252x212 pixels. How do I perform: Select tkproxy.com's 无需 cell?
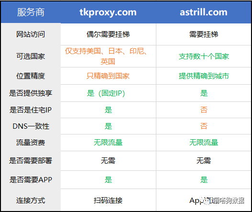108,161
